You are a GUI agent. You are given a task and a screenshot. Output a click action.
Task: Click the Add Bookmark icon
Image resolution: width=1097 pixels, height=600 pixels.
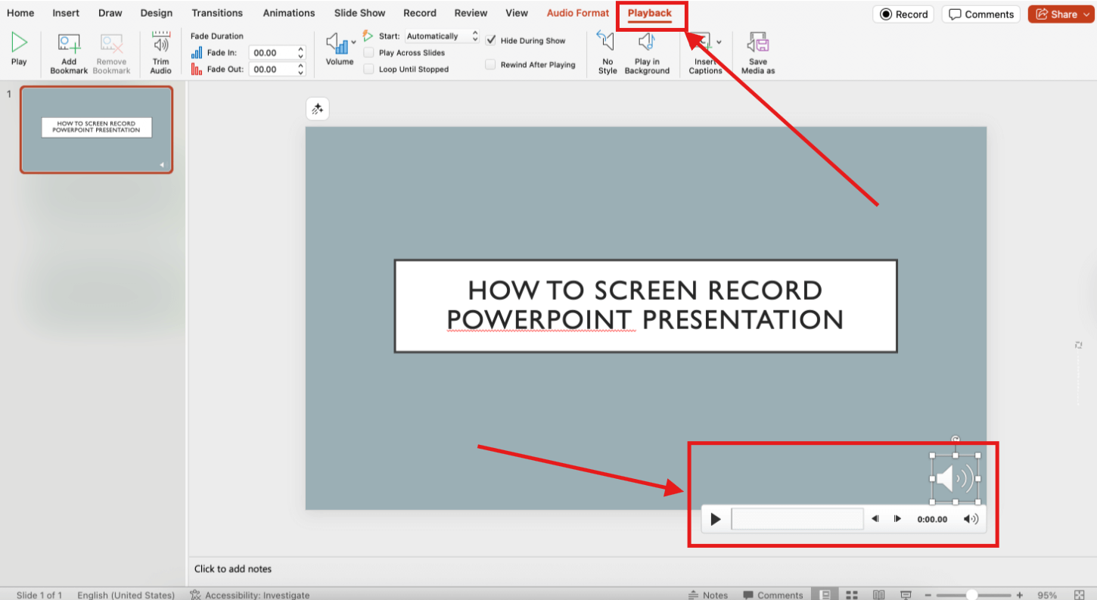68,45
